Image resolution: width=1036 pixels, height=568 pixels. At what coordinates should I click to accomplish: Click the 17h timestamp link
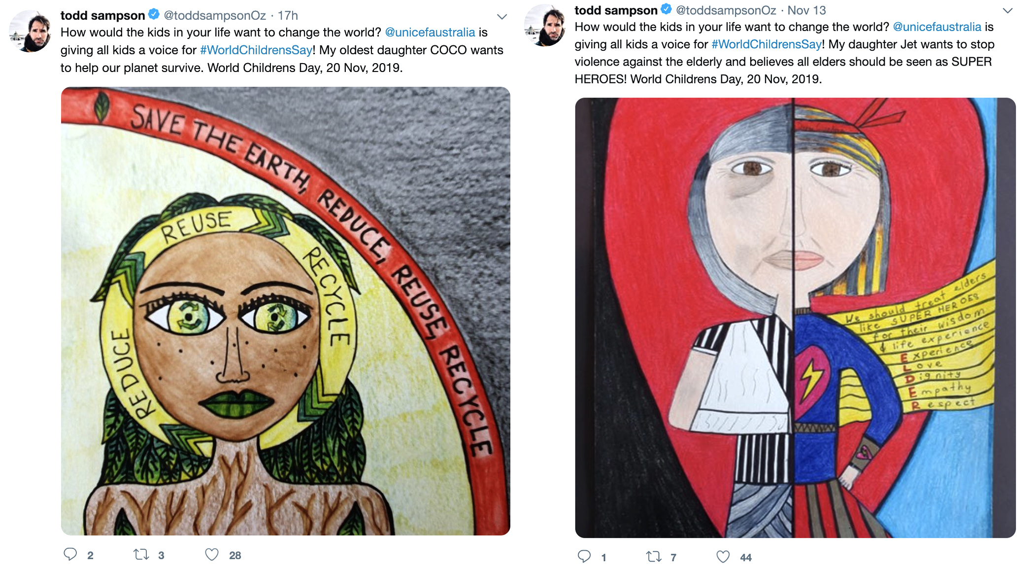coord(288,15)
